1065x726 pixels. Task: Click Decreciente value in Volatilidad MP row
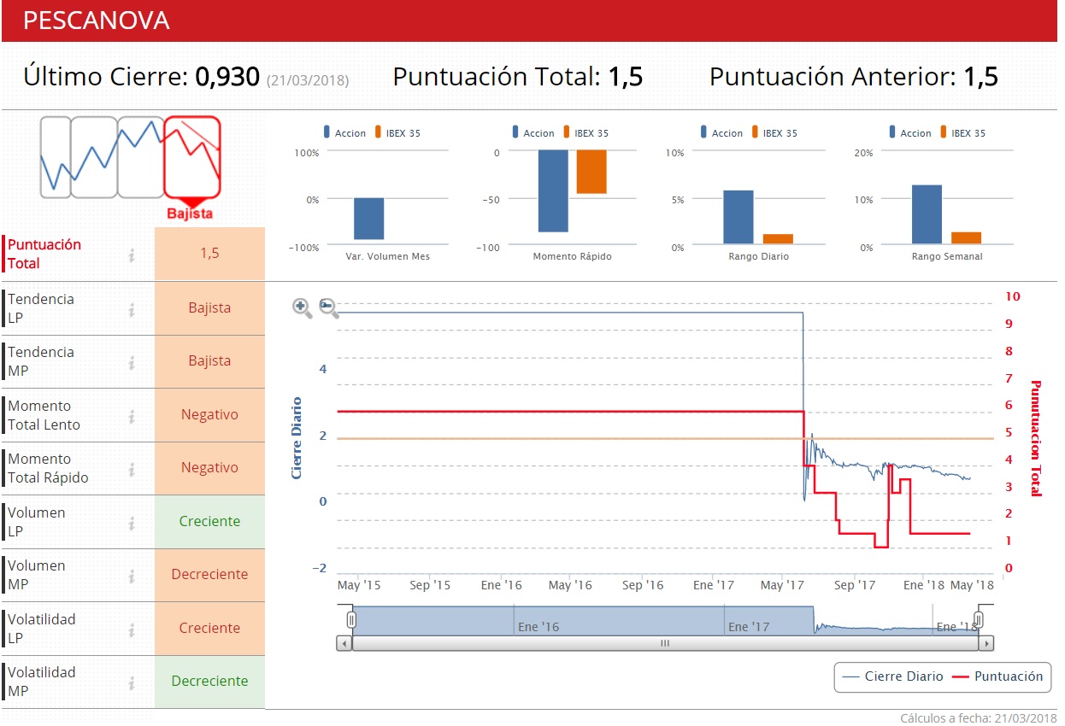point(209,682)
